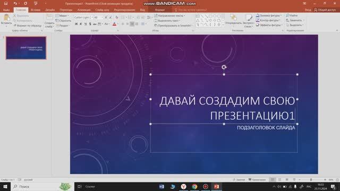This screenshot has height=191, width=340.
Task: Toggle Заметки notes pane in status bar
Action: [239, 180]
